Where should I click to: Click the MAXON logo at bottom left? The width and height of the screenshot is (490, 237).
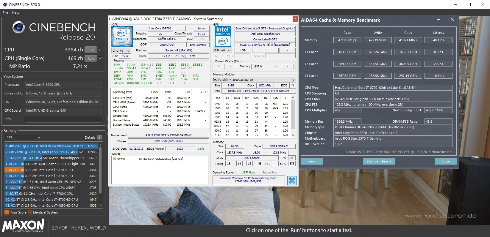pyautogui.click(x=23, y=226)
